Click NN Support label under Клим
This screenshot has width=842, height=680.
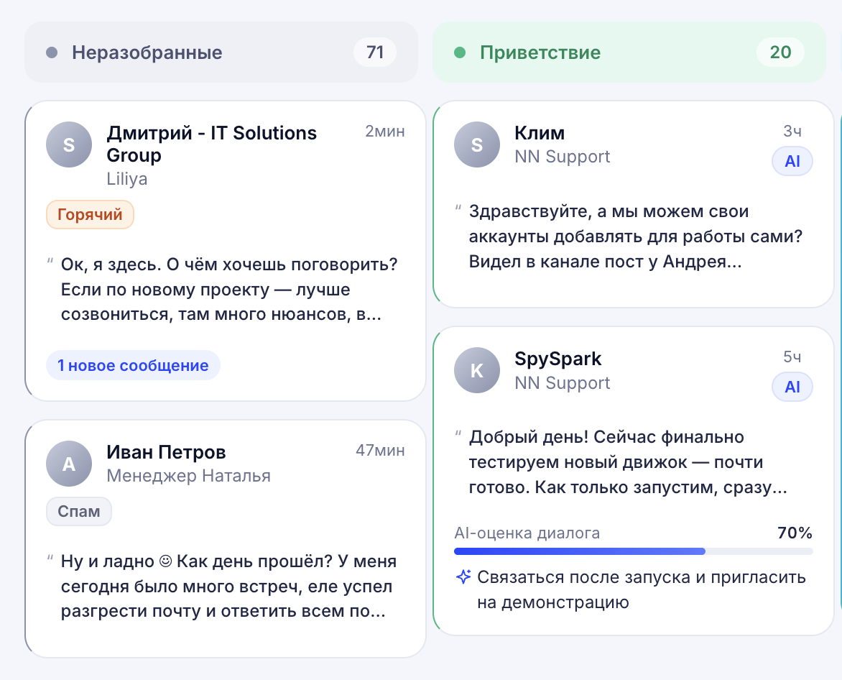(563, 156)
